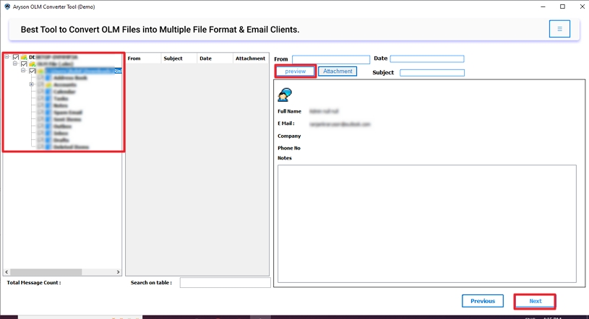Screen dimensions: 589x319
Task: Select the Notes folder label in tree
Action: pyautogui.click(x=61, y=105)
